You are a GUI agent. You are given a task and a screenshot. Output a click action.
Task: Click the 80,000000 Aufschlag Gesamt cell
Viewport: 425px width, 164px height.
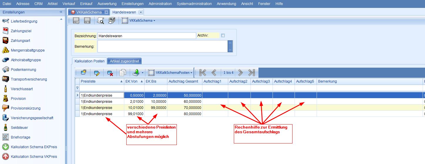185,114
